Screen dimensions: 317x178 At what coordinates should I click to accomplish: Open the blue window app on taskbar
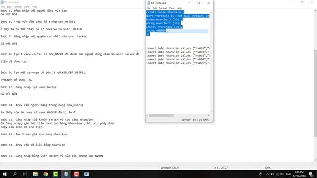pyautogui.click(x=86, y=174)
